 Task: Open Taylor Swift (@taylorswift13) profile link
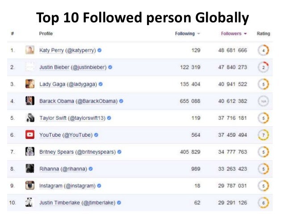(x=72, y=118)
